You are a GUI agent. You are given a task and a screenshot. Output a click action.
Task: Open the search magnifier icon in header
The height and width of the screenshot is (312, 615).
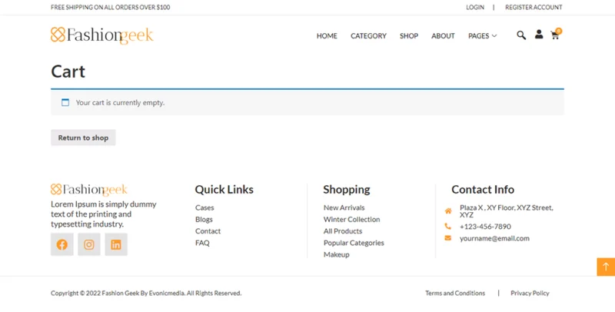point(521,35)
